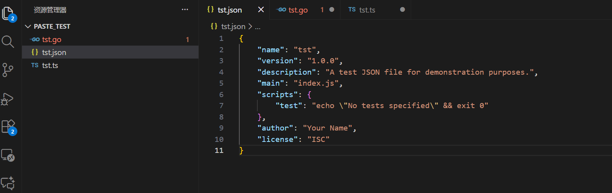Click the JSON braces icon beside tst.json in tree
The image size is (612, 193).
tap(35, 52)
